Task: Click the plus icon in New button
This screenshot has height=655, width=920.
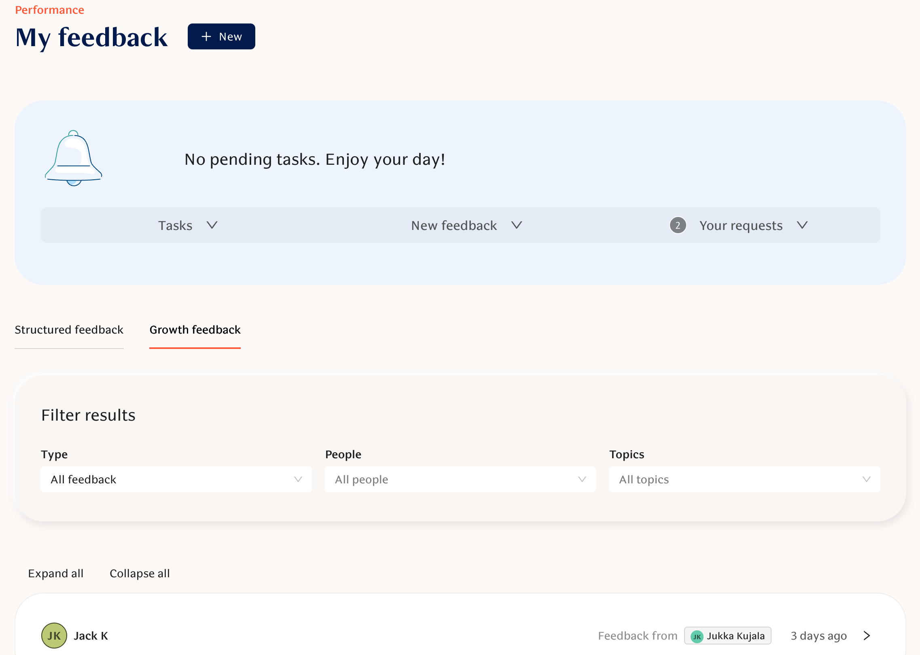Action: tap(206, 36)
